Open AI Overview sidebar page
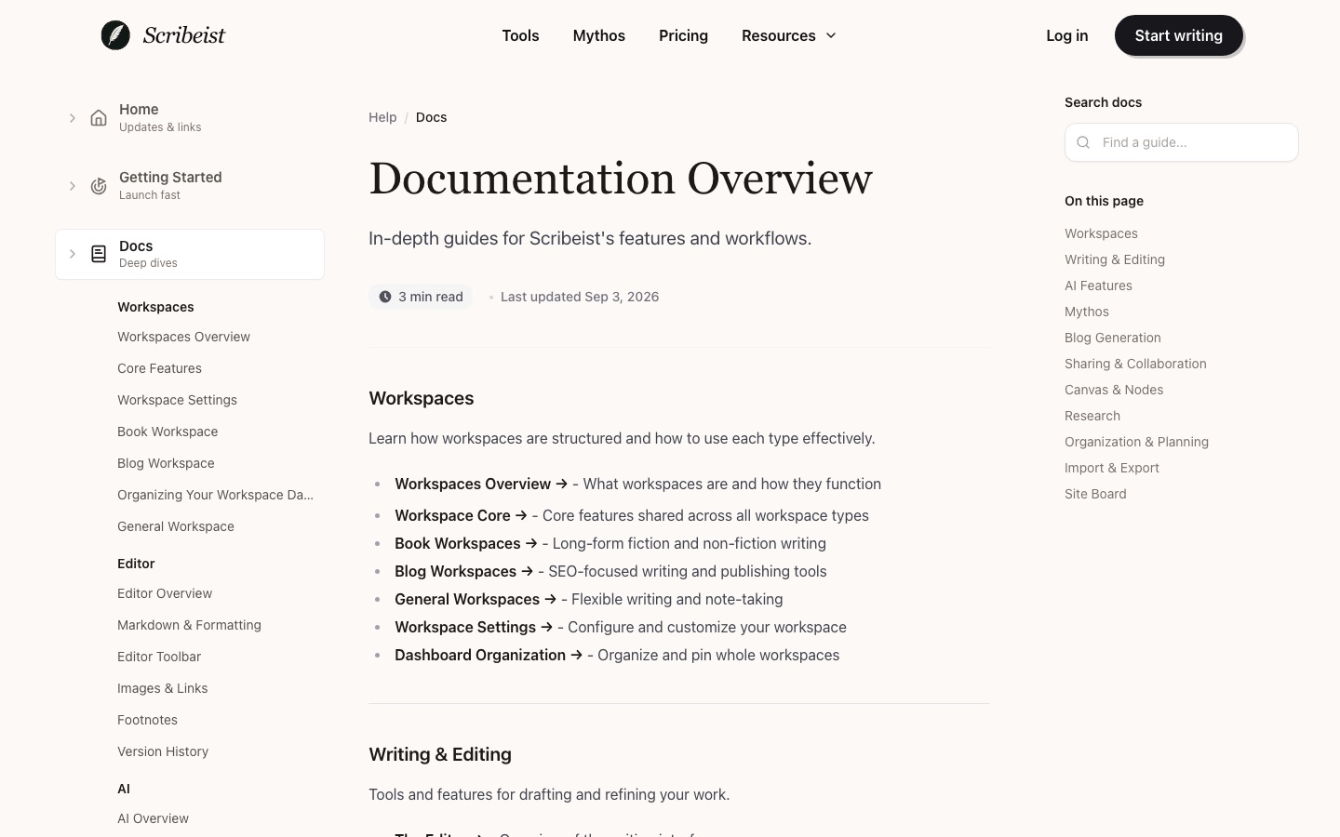This screenshot has height=837, width=1340. 153,818
